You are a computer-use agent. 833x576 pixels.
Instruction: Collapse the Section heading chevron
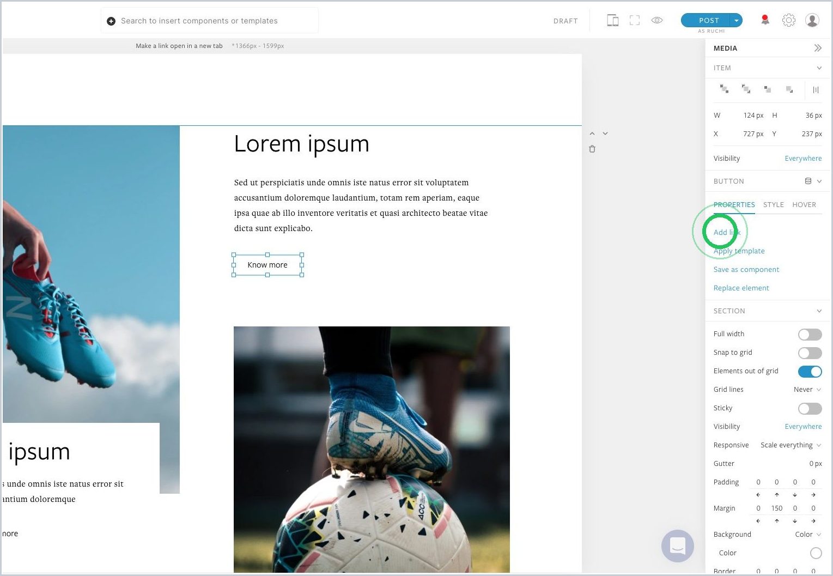coord(819,311)
